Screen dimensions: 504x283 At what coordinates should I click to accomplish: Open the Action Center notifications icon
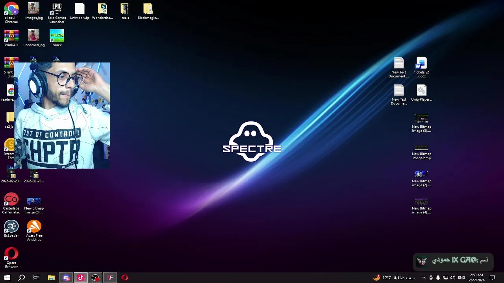tap(492, 277)
